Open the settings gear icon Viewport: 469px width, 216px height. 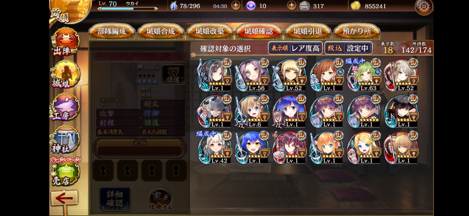click(424, 6)
